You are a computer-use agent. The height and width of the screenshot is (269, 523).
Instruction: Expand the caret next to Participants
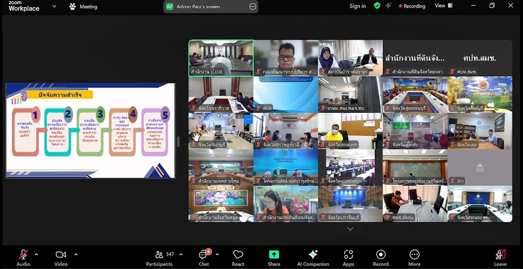click(x=181, y=255)
